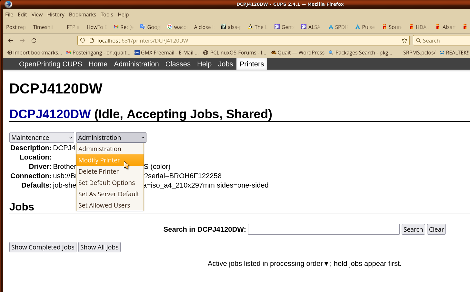
Task: Bookmark this page with the star icon
Action: click(404, 41)
